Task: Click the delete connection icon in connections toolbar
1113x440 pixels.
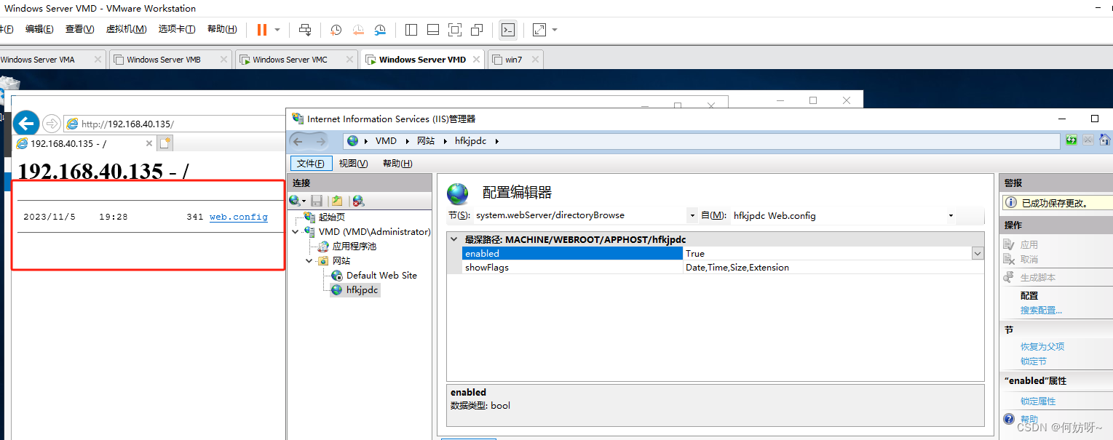Action: coord(358,201)
